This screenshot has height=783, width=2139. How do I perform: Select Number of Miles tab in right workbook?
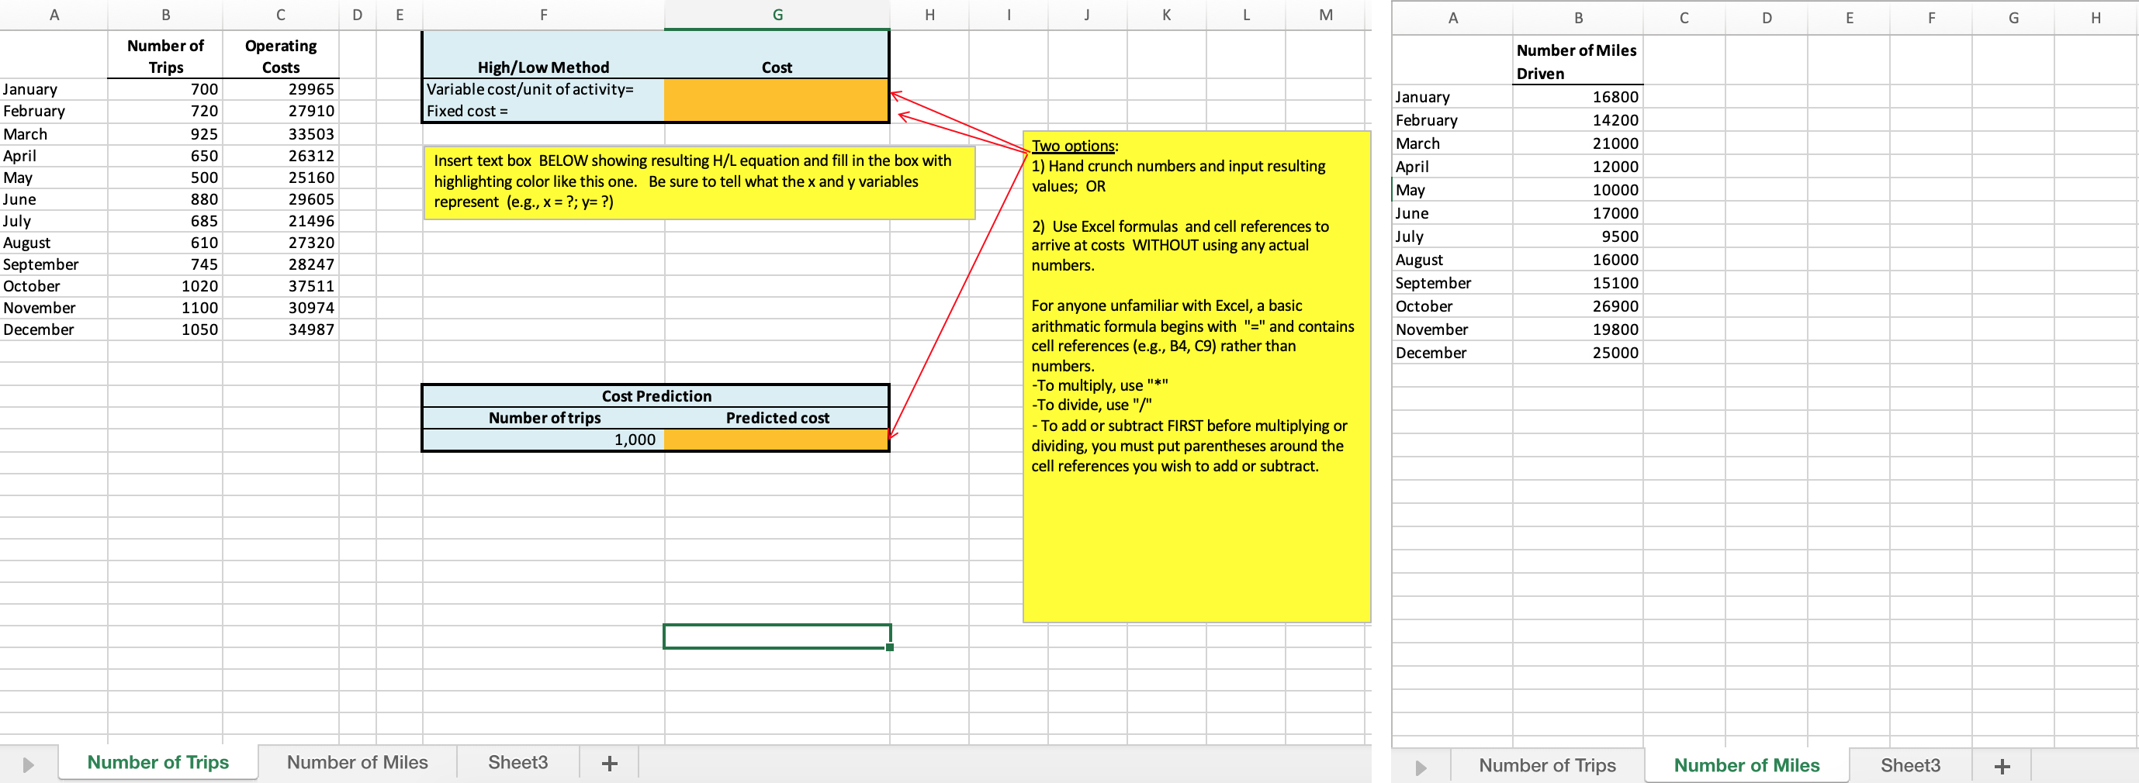1746,764
